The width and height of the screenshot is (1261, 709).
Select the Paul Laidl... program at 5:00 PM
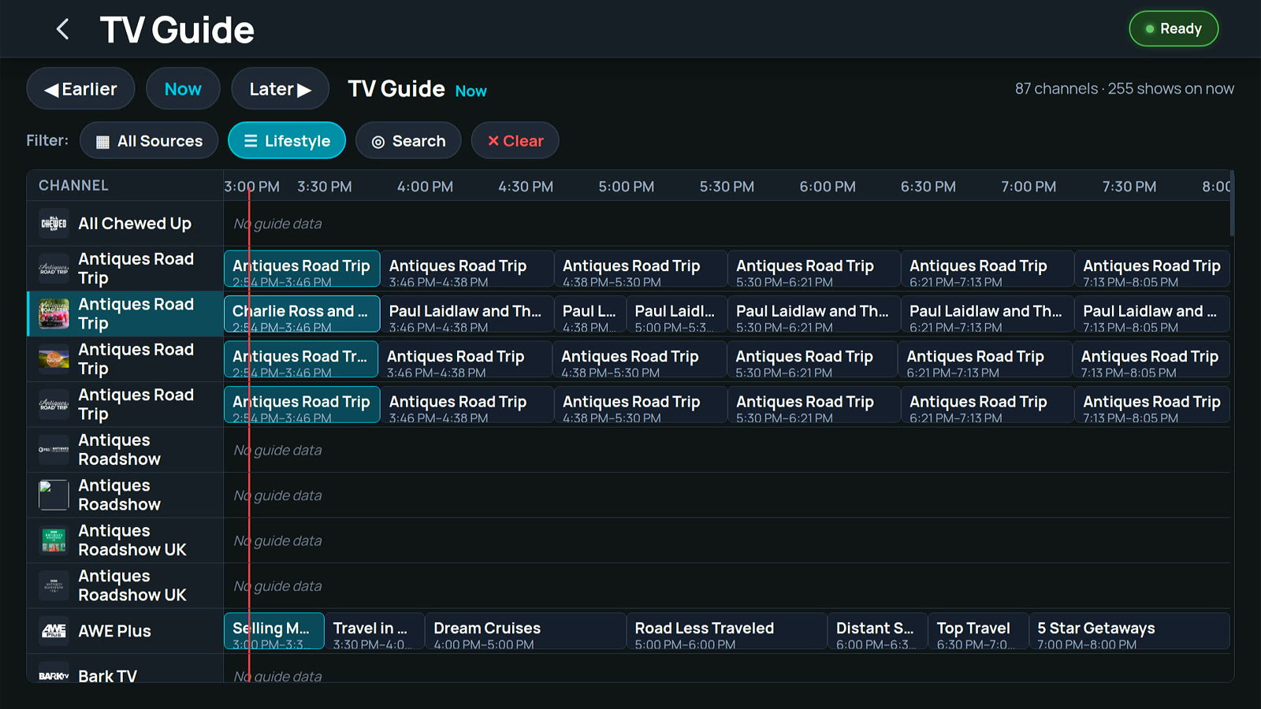point(677,314)
